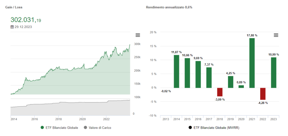Click the Gain / Loss heading
This screenshot has height=136, width=288.
point(13,7)
